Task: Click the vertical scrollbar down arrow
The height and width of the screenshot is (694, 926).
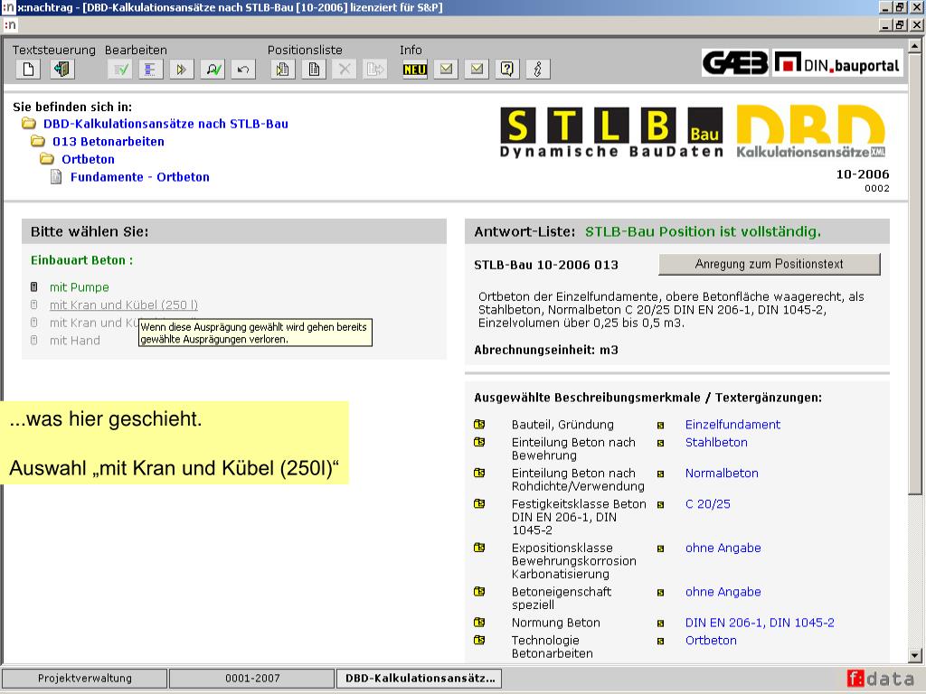Action: (x=915, y=655)
